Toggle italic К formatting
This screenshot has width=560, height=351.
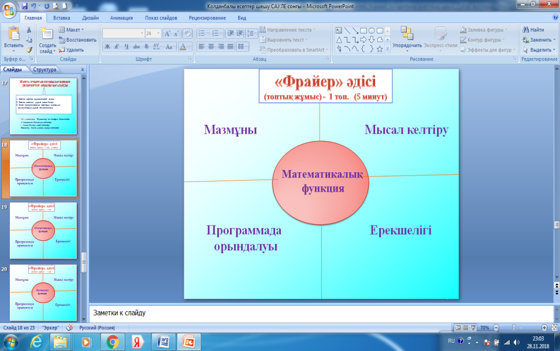118,46
